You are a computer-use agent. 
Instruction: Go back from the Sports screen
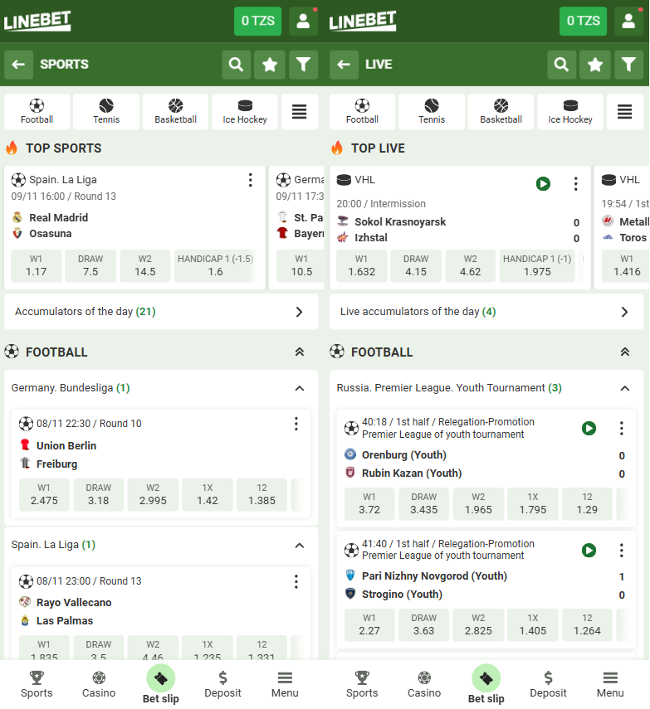click(x=18, y=65)
